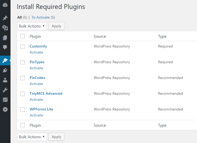This screenshot has width=197, height=143.
Task: Tick the PixTypes plugin checkbox
Action: pyautogui.click(x=23, y=62)
